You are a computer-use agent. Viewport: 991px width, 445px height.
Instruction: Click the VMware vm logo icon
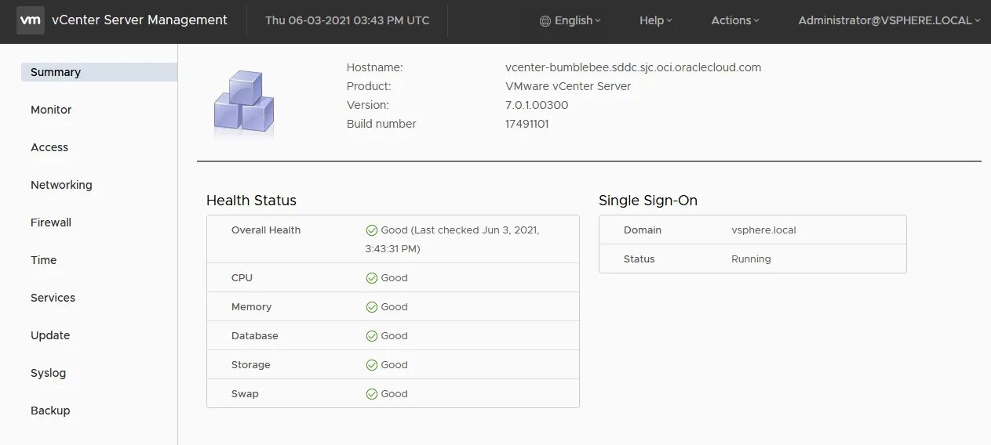coord(30,20)
